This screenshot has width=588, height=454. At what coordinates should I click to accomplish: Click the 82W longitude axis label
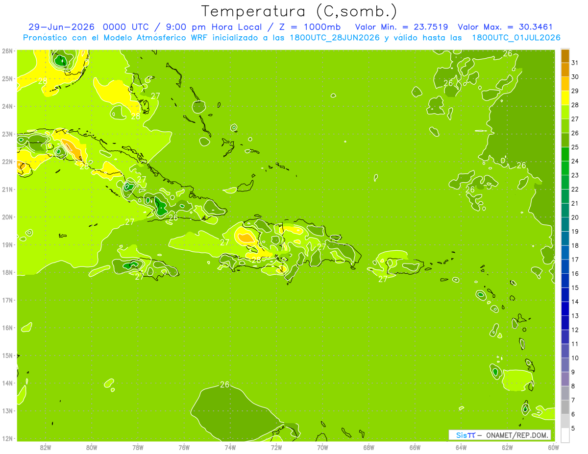pyautogui.click(x=46, y=447)
